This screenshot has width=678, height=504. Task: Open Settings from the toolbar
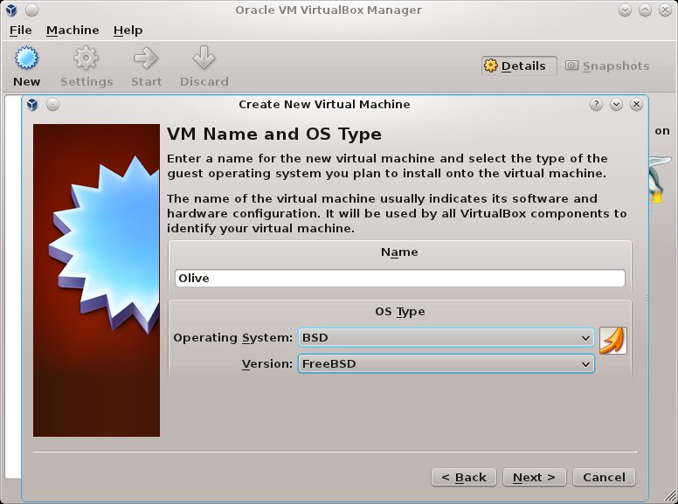pos(86,66)
